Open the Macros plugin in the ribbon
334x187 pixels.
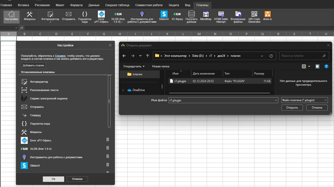click(29, 16)
